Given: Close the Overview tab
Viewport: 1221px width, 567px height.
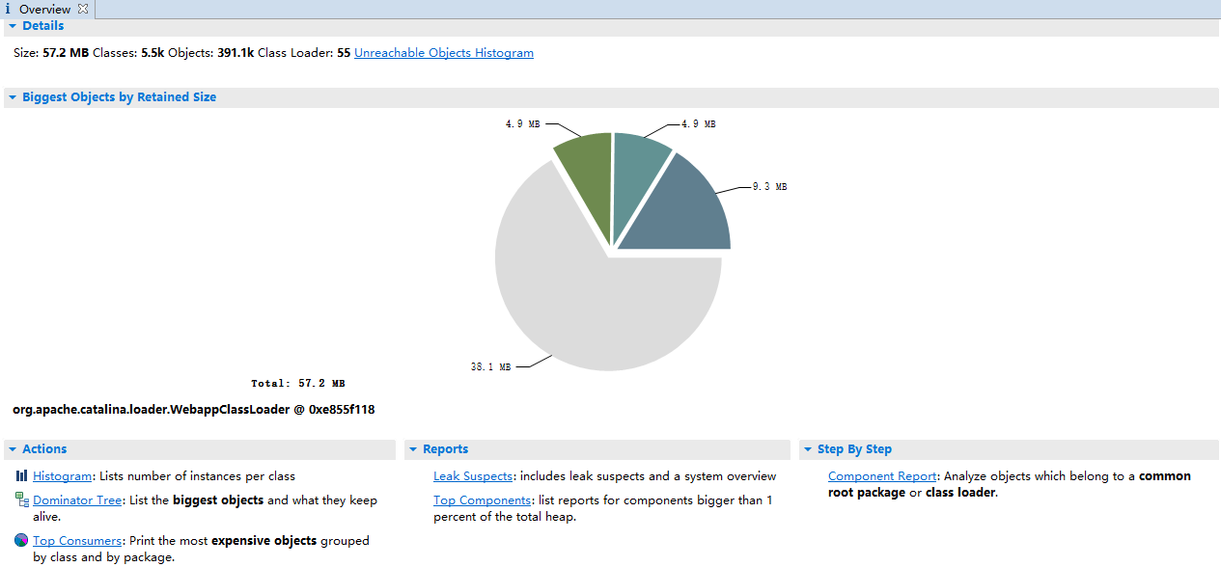Looking at the screenshot, I should [83, 9].
